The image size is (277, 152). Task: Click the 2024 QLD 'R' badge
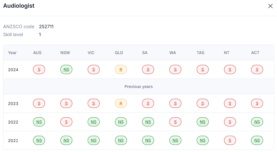(x=121, y=69)
